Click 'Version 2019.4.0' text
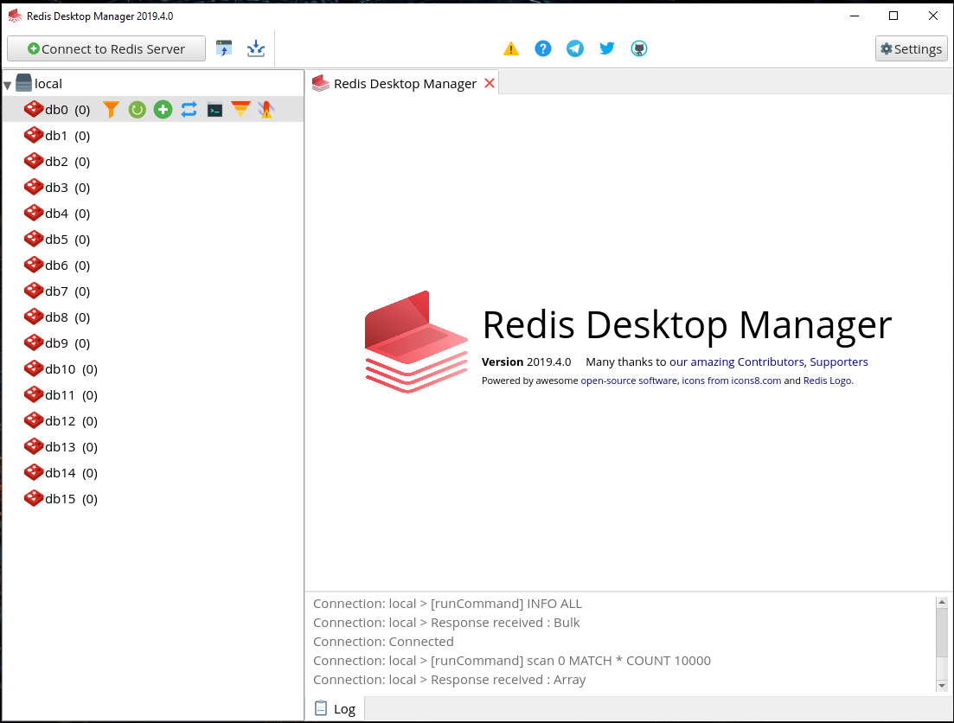The height and width of the screenshot is (723, 954). pos(526,362)
